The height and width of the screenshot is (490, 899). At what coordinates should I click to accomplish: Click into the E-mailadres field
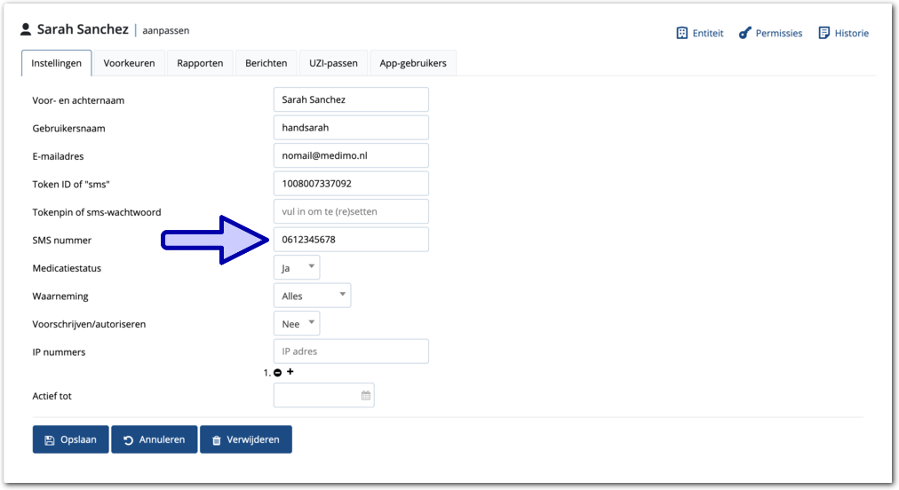(351, 155)
